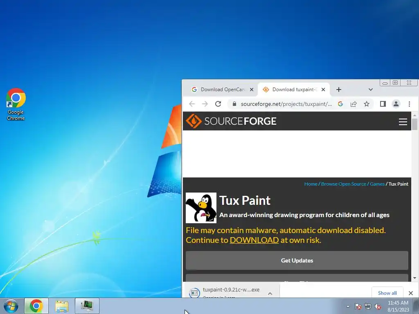Close the downloads bar
419x314 pixels.
pos(411,293)
